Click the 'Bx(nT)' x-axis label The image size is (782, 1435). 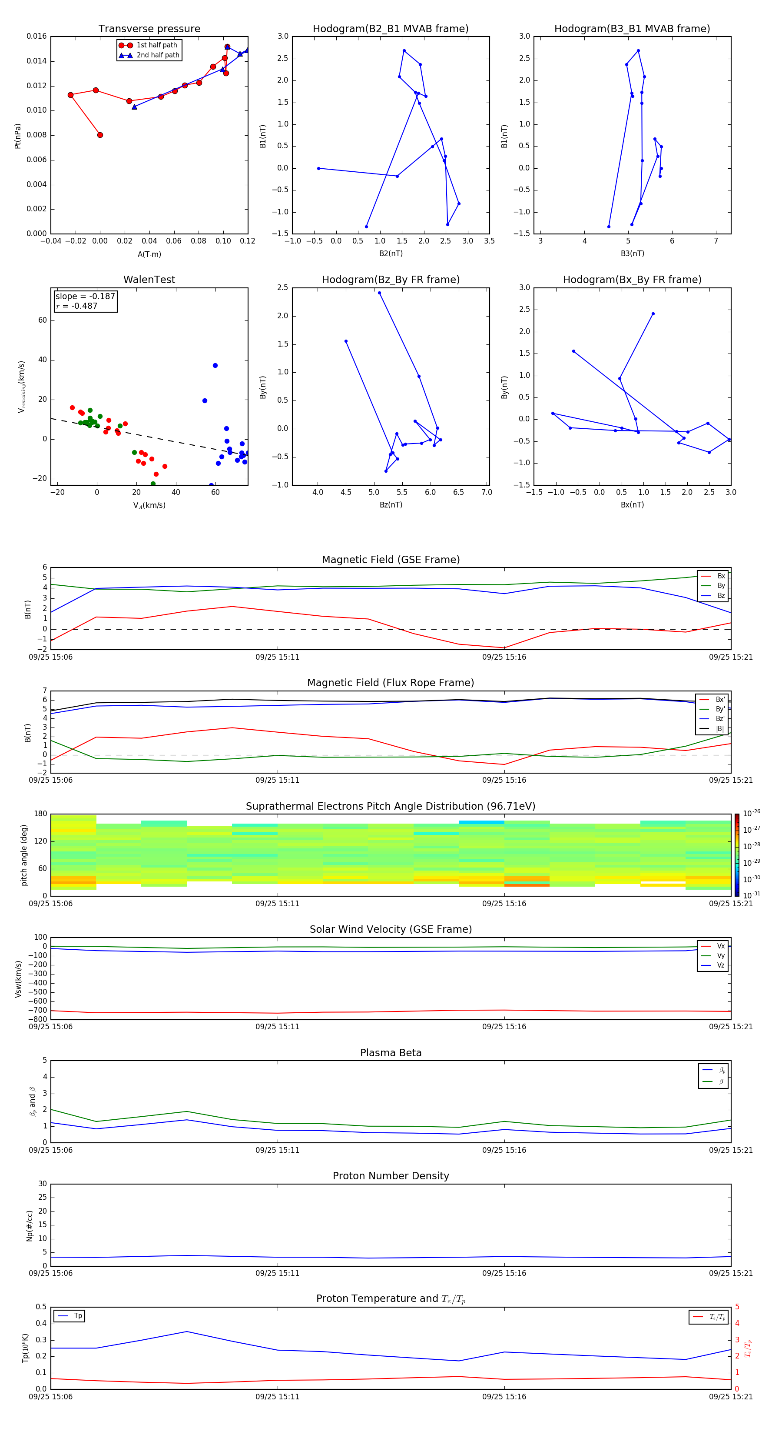[632, 505]
